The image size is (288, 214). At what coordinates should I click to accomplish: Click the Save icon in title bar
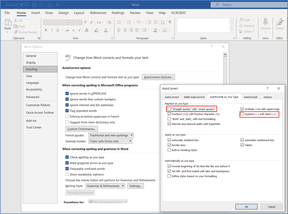click(x=34, y=5)
